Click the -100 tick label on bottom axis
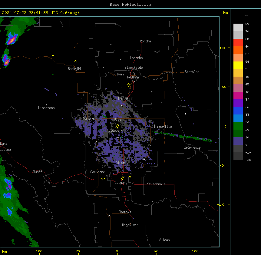The height and width of the screenshot is (255, 261). tap(38, 251)
